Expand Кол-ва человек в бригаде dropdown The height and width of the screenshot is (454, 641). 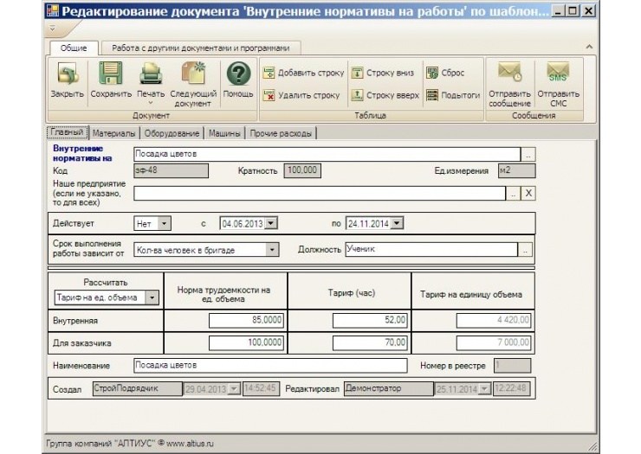point(272,250)
